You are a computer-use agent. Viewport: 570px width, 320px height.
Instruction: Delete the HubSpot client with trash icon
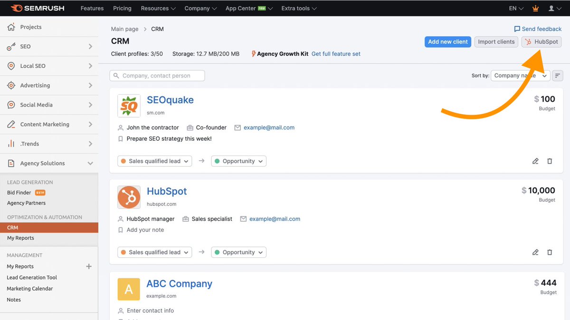click(x=550, y=252)
